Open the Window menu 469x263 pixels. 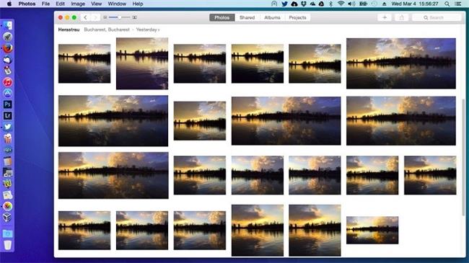(117, 4)
